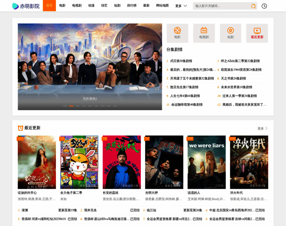Screen dimensions: 286x226
Task: Click title text 绽放的许开心
Action: point(27,193)
